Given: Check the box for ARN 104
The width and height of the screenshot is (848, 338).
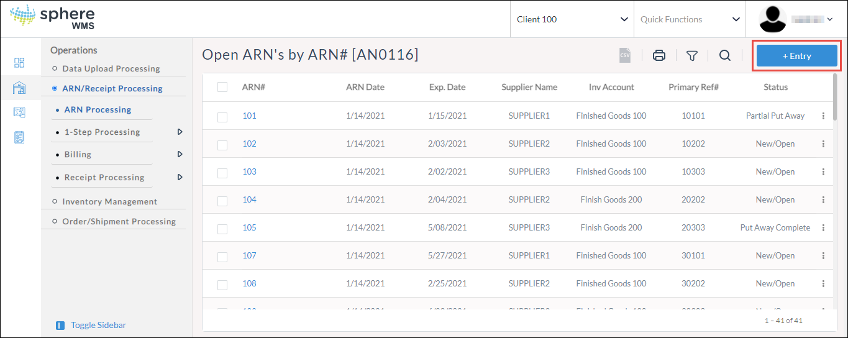Looking at the screenshot, I should 222,201.
